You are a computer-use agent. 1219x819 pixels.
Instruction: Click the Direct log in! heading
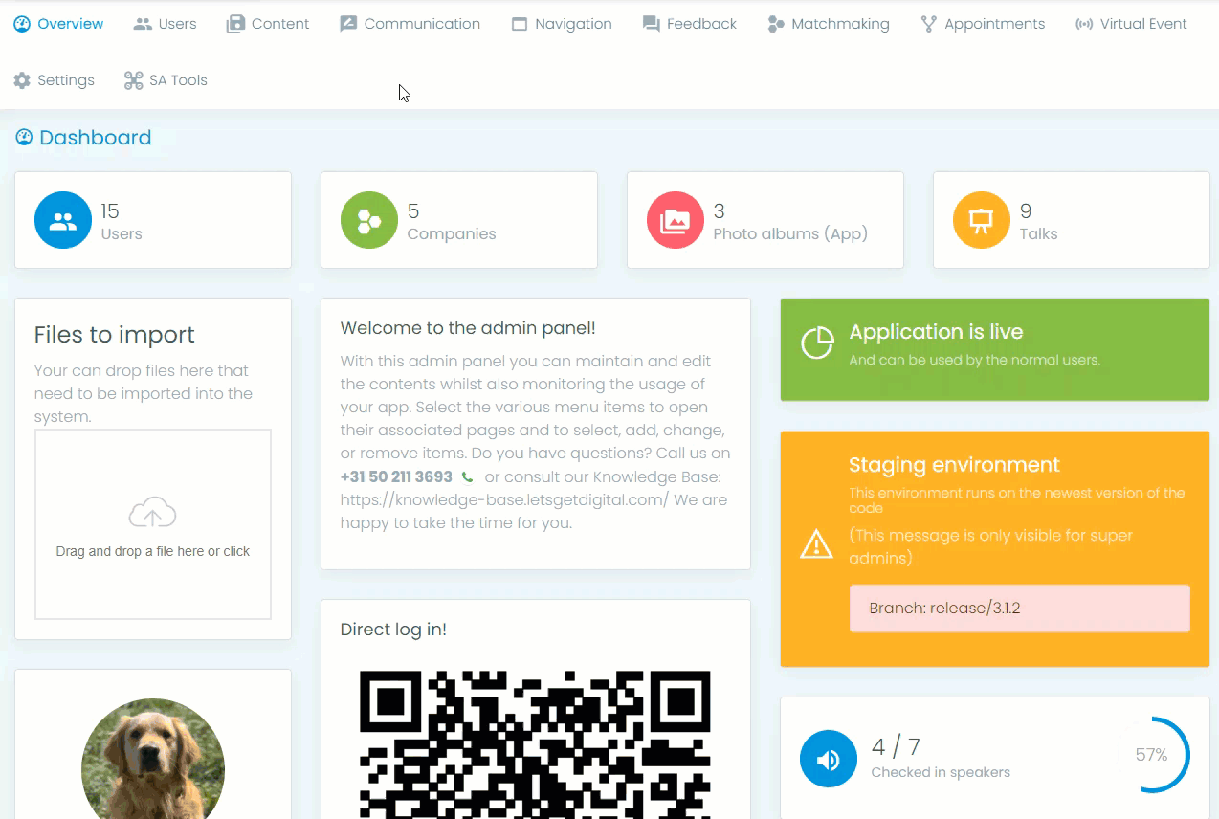(x=393, y=630)
